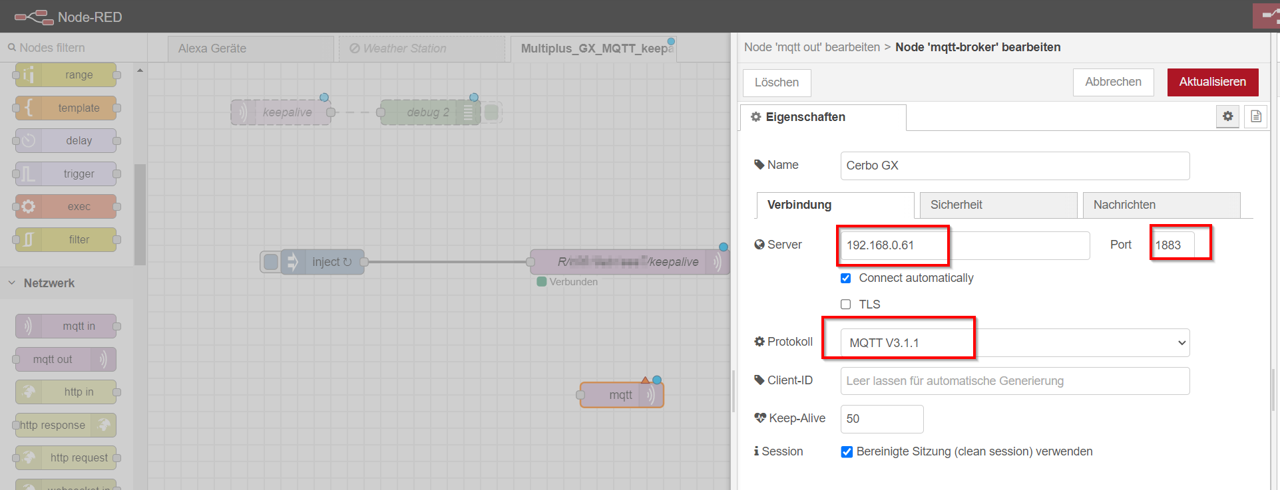Select the range node in palette
Image resolution: width=1280 pixels, height=490 pixels.
click(x=65, y=75)
